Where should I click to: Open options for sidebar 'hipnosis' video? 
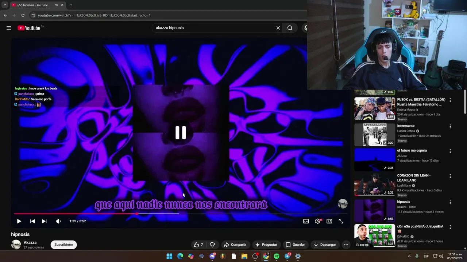point(450,202)
